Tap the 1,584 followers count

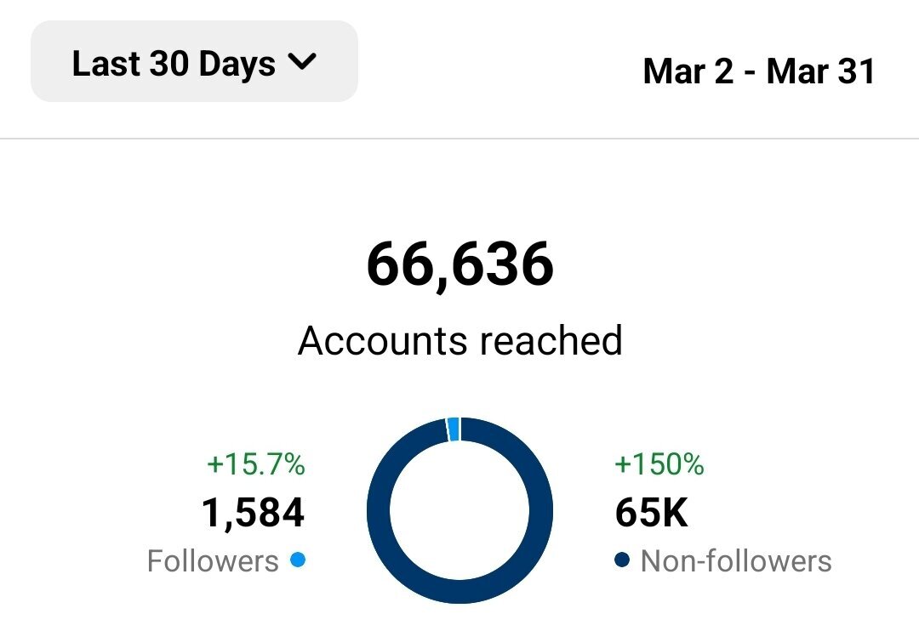(x=254, y=513)
